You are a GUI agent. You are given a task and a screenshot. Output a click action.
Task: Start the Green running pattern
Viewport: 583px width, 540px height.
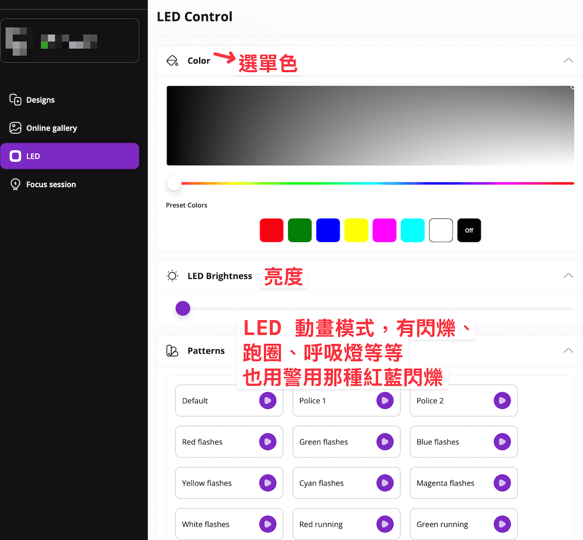pyautogui.click(x=502, y=524)
